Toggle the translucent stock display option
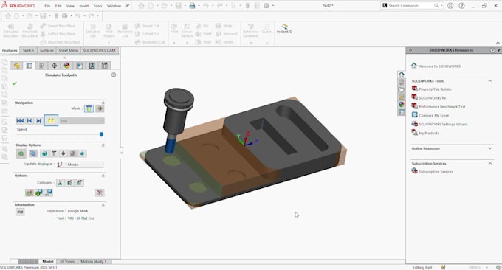 33,154
